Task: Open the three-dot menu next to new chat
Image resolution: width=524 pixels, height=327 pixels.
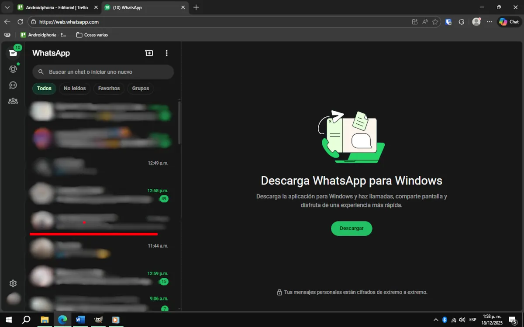Action: [166, 53]
